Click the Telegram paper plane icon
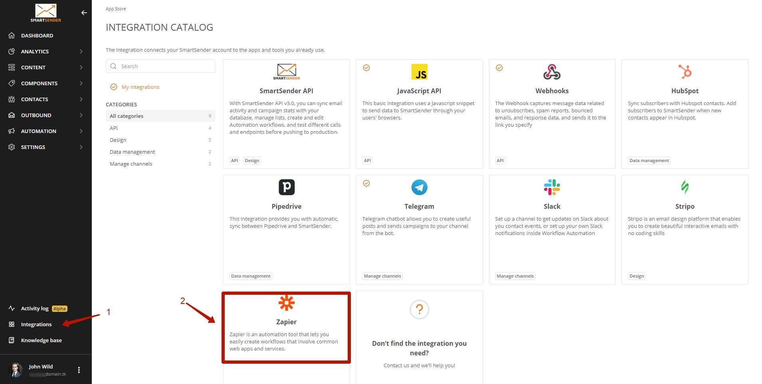The height and width of the screenshot is (384, 762). 419,187
